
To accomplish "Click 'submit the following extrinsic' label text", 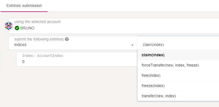I will click(x=39, y=39).
